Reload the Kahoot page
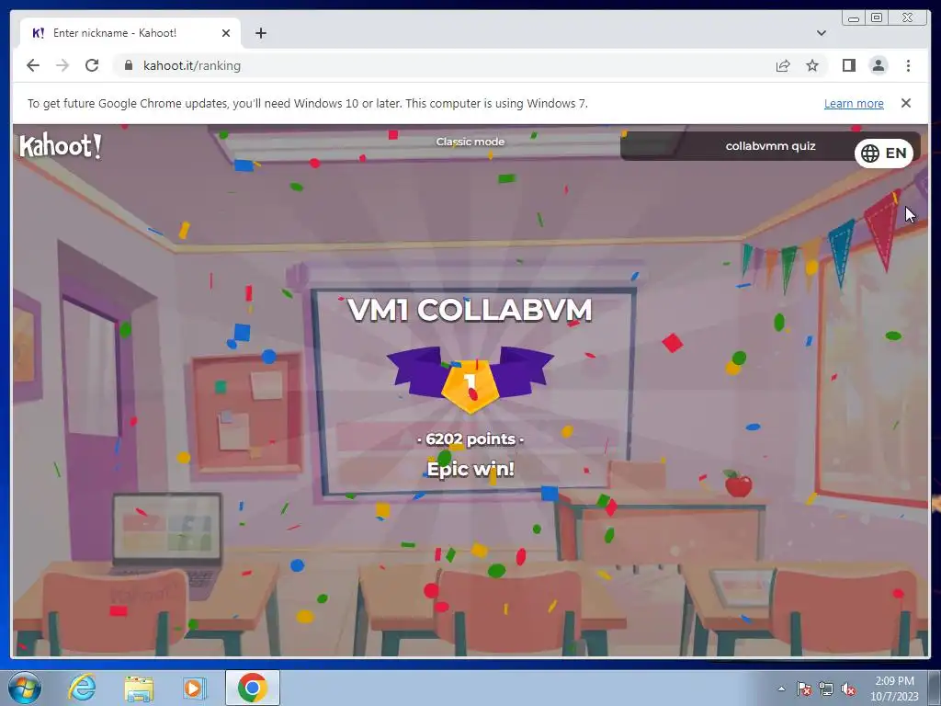Viewport: 941px width, 706px height. (92, 65)
